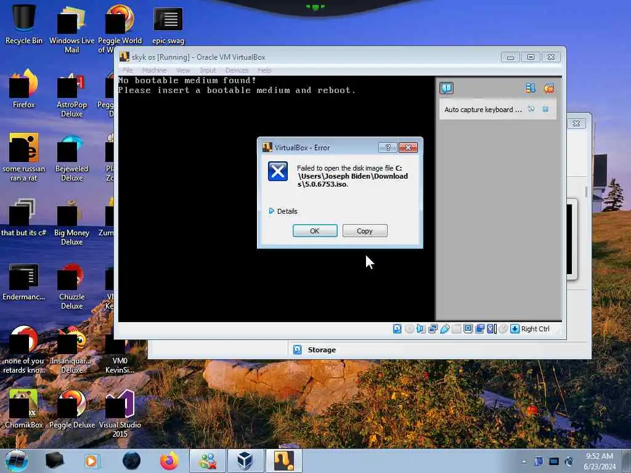
Task: Click the greyed mouse integration status icon
Action: (503, 329)
